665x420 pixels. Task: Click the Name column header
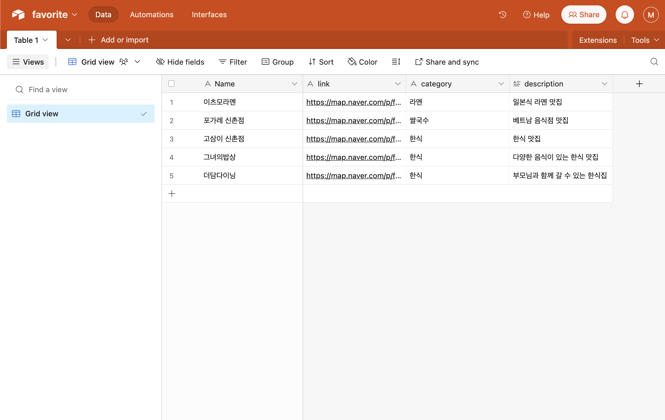251,84
